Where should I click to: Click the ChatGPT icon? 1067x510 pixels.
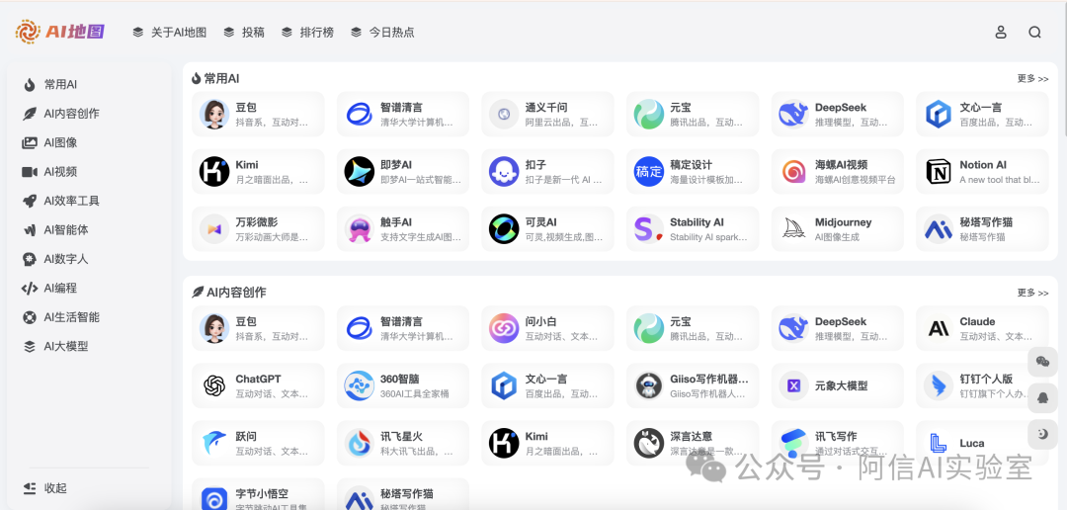[213, 385]
